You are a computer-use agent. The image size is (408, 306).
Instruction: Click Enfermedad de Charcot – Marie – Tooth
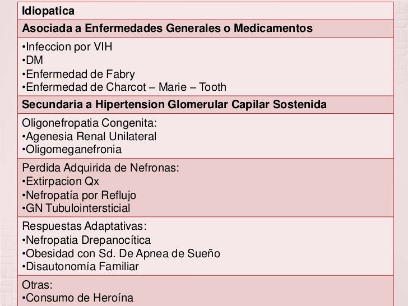coord(124,87)
